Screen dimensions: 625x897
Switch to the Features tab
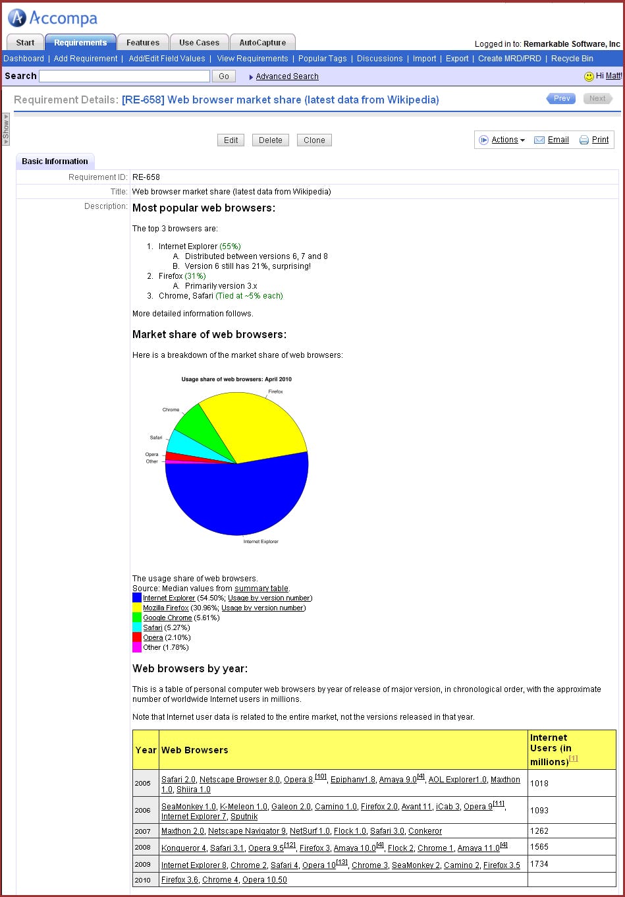point(142,42)
